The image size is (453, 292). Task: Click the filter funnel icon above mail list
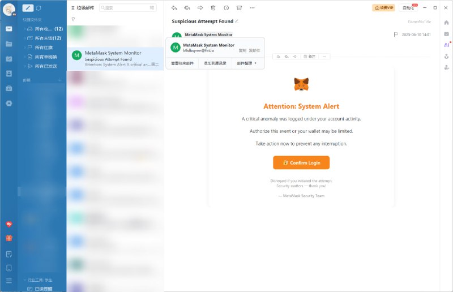(x=74, y=19)
